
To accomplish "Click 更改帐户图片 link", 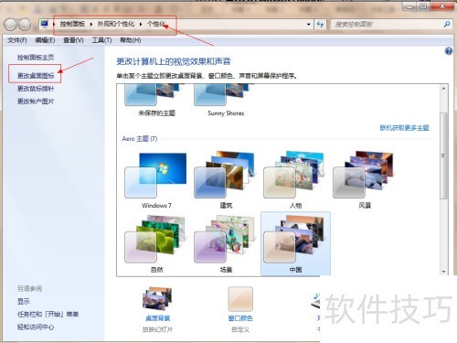I will (x=36, y=102).
